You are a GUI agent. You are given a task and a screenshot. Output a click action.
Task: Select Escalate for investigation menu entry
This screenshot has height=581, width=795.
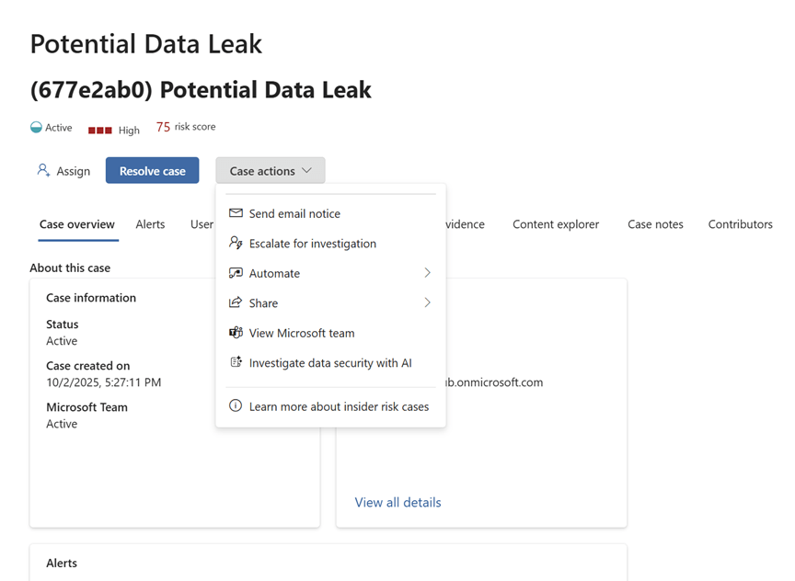(x=312, y=244)
